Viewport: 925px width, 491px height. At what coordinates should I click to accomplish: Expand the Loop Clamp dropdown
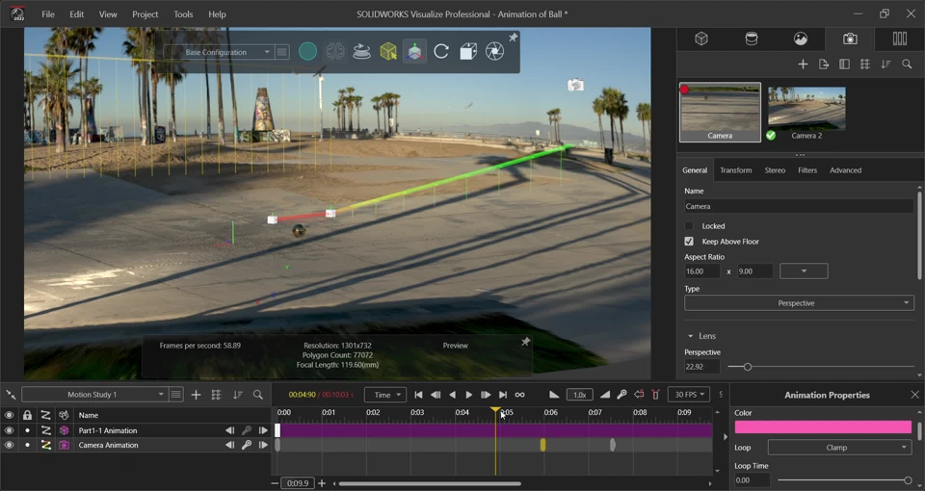click(x=839, y=448)
